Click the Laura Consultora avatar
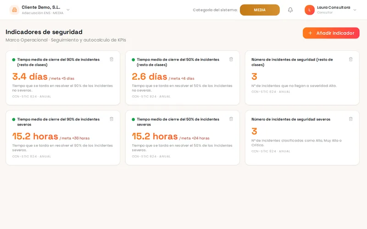The width and height of the screenshot is (367, 229). pyautogui.click(x=309, y=10)
